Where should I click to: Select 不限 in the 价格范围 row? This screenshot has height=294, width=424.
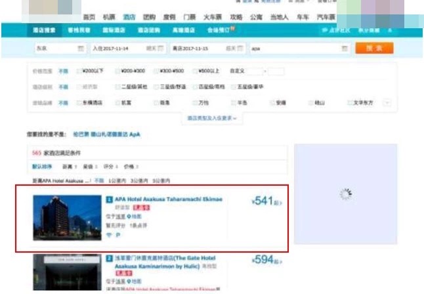point(64,71)
